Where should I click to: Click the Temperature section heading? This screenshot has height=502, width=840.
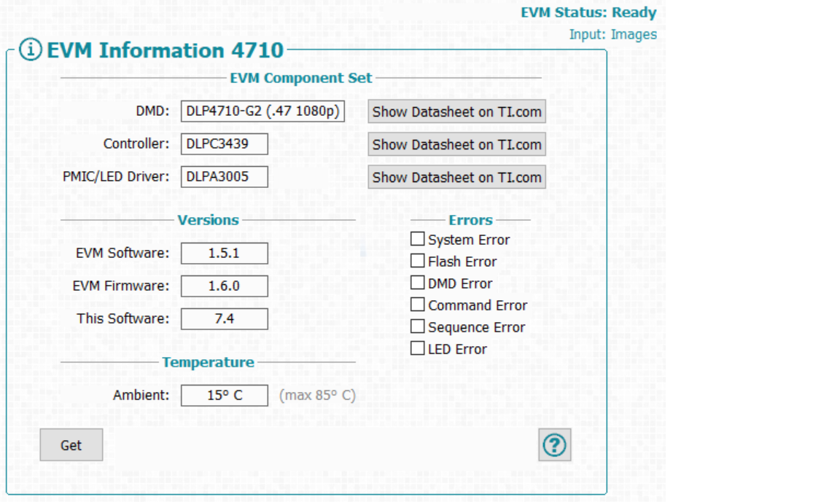208,362
